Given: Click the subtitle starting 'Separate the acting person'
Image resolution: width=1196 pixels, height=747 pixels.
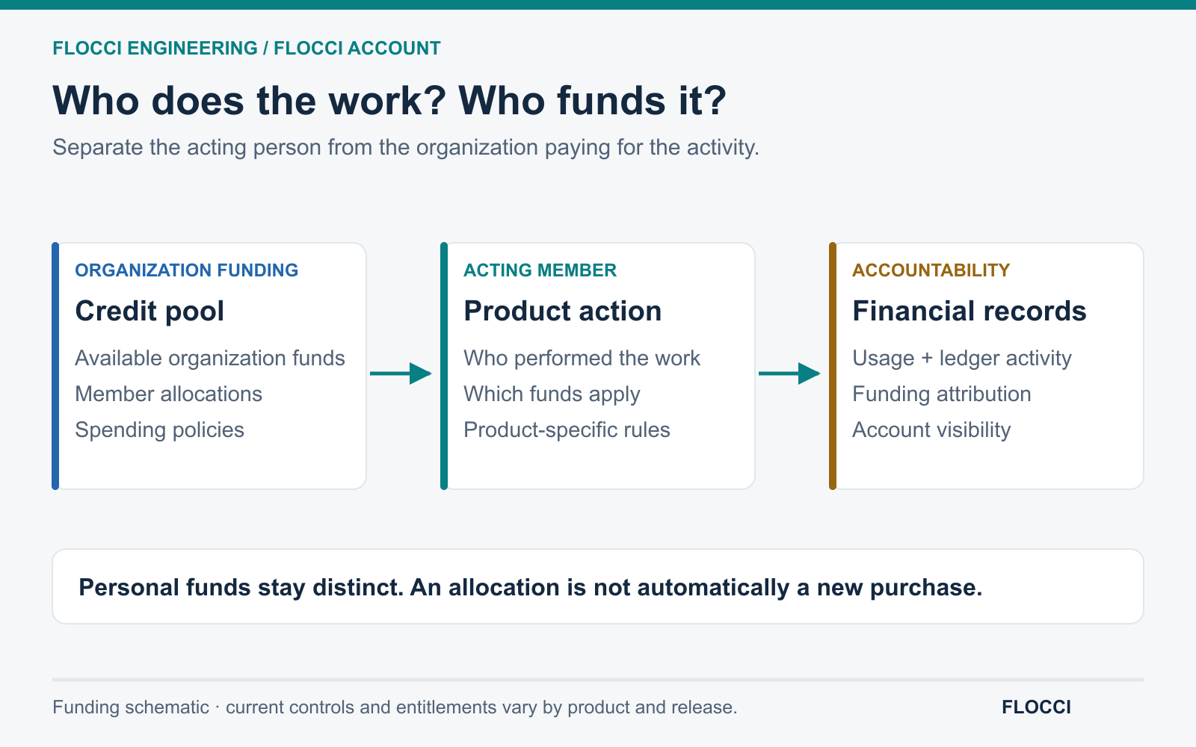Looking at the screenshot, I should click(x=406, y=147).
